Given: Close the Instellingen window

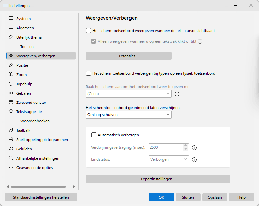Looking at the screenshot, I should [251, 5].
